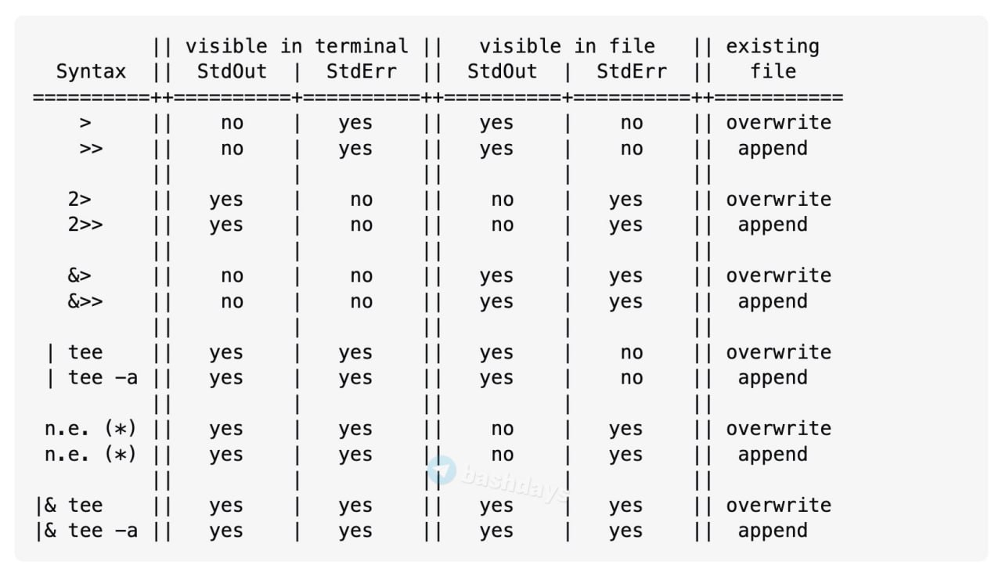Select the 'visible in file' header
This screenshot has height=576, width=1002.
click(x=567, y=47)
